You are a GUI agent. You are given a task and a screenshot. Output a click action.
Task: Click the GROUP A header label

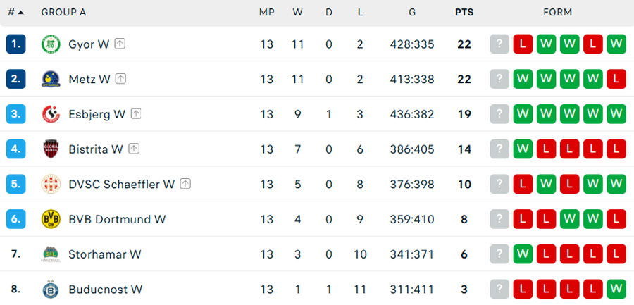click(x=63, y=12)
